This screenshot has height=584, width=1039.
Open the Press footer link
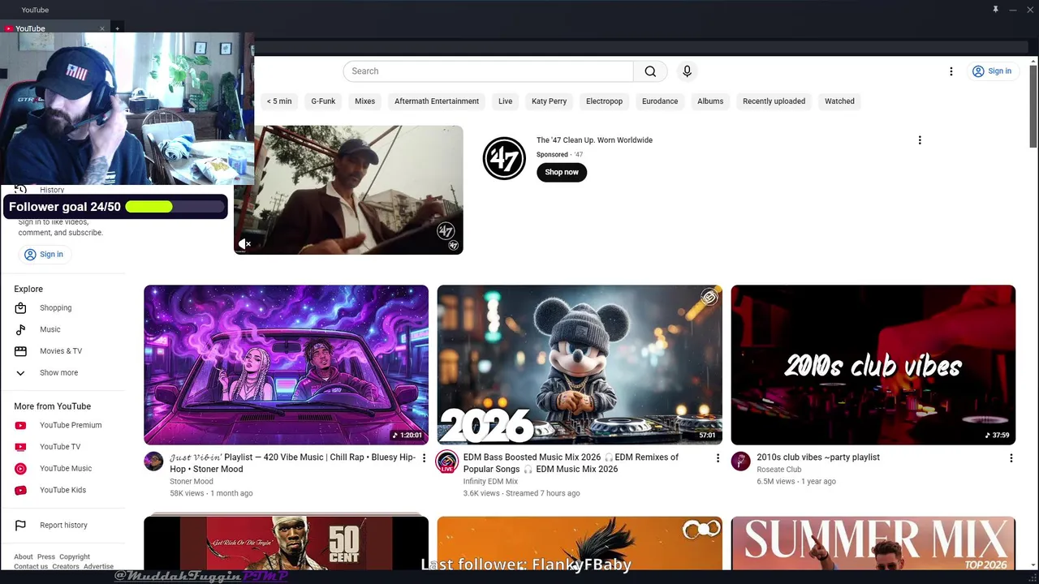click(46, 557)
